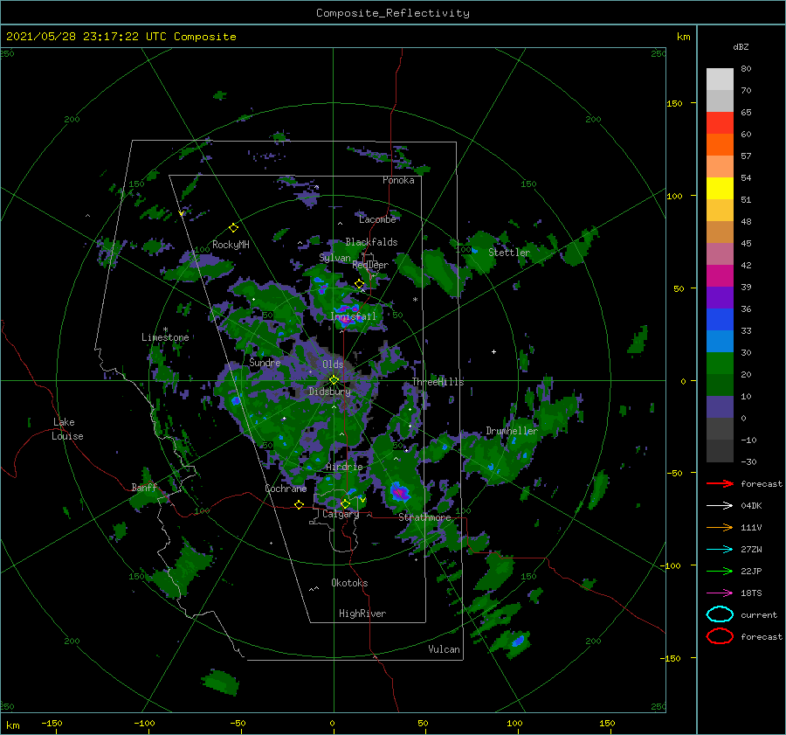
Task: Select the magenta 18TS arrow legend entry
Action: pyautogui.click(x=720, y=593)
